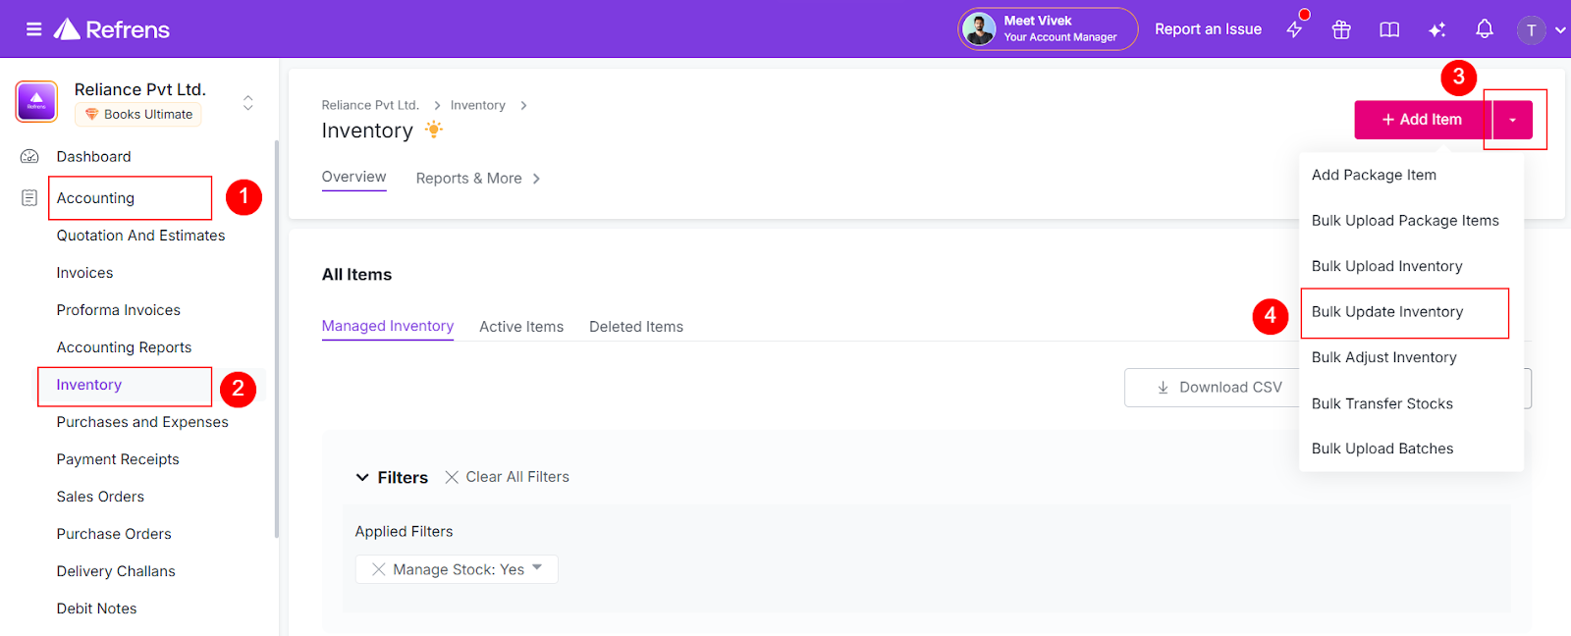Click Clear All Filters
This screenshot has height=636, width=1571.
click(x=507, y=477)
